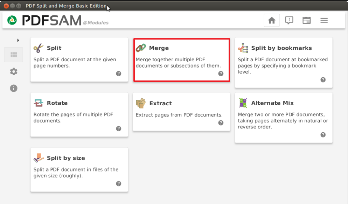
Task: Open the news panel icon
Action: pos(306,20)
